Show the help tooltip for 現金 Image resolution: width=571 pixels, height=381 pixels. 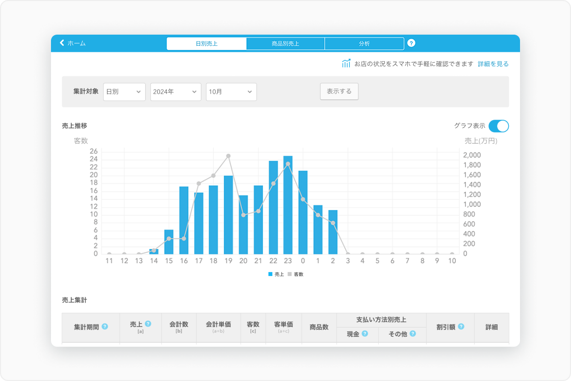coord(365,334)
